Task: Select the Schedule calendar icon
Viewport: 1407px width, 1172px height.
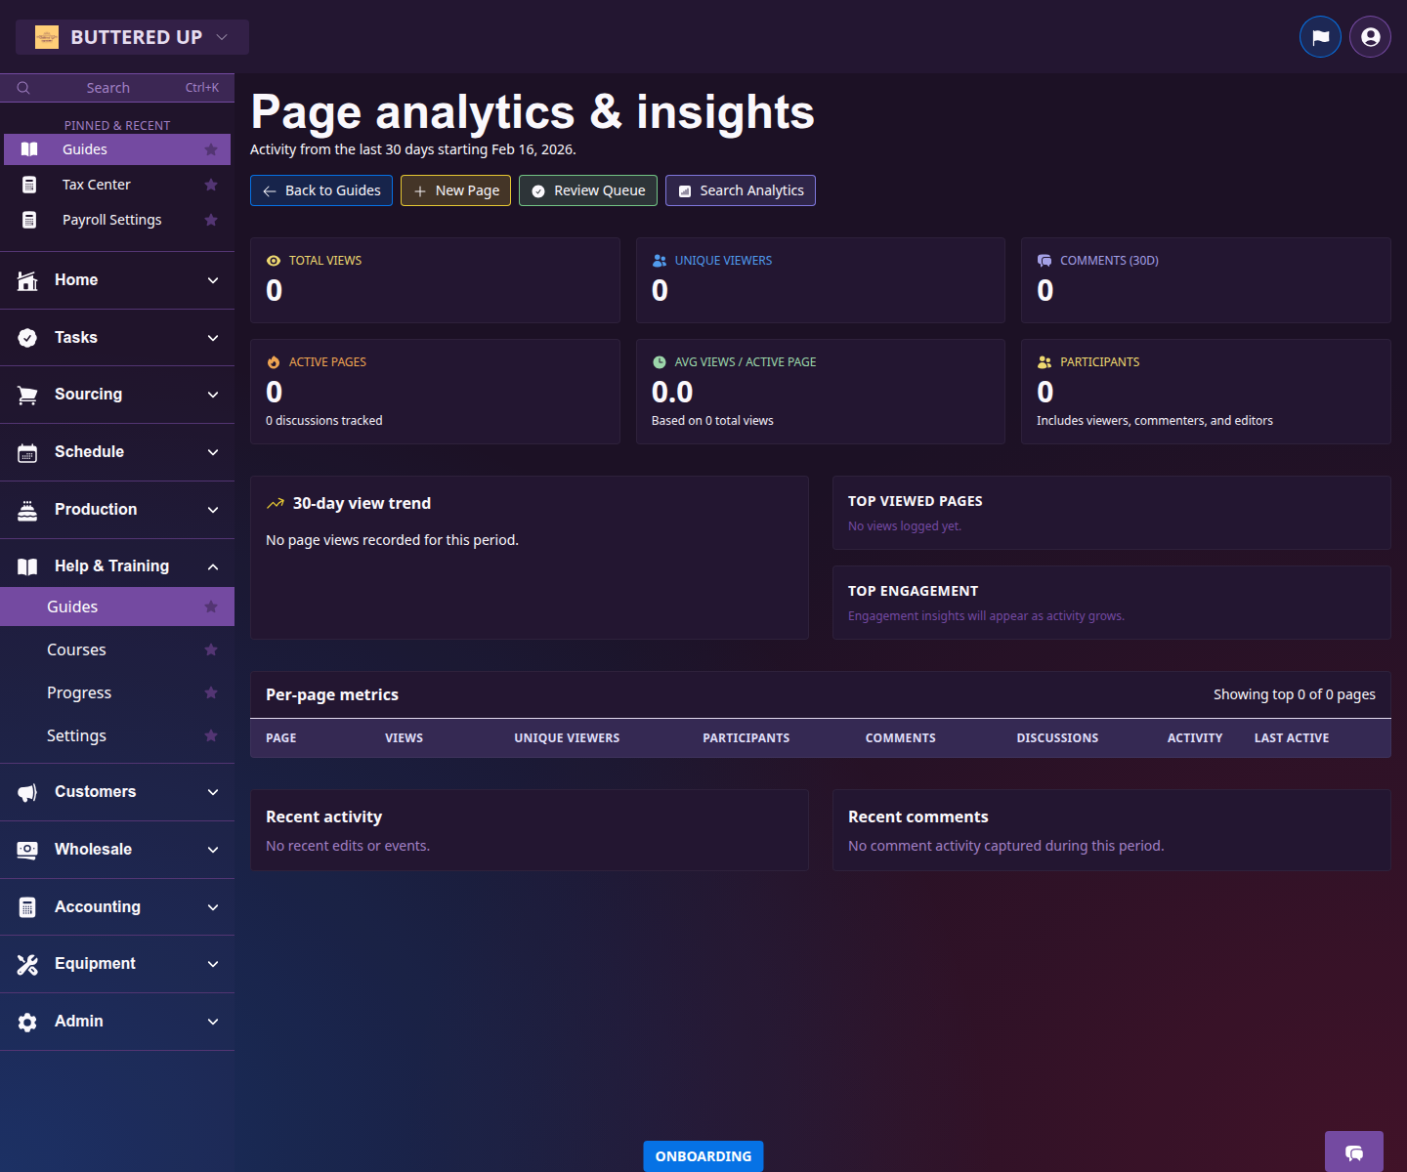Action: (27, 451)
